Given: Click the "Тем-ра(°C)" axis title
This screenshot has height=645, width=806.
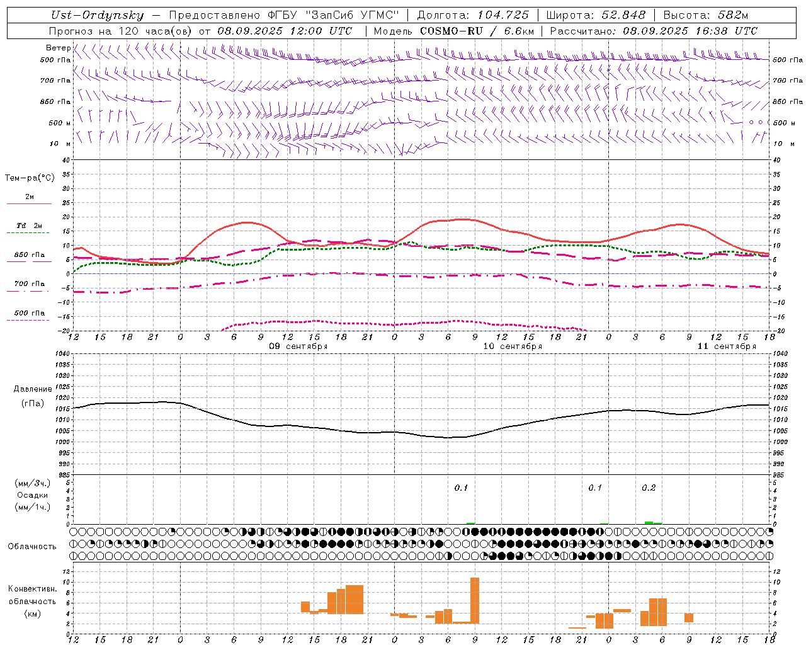Looking at the screenshot, I should click(x=30, y=178).
